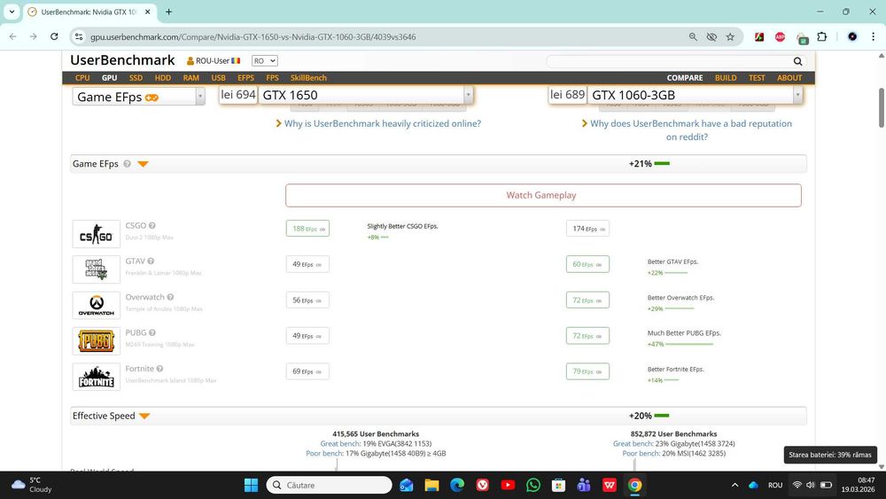Collapse the Game EFps section arrow
This screenshot has width=886, height=499.
click(143, 164)
